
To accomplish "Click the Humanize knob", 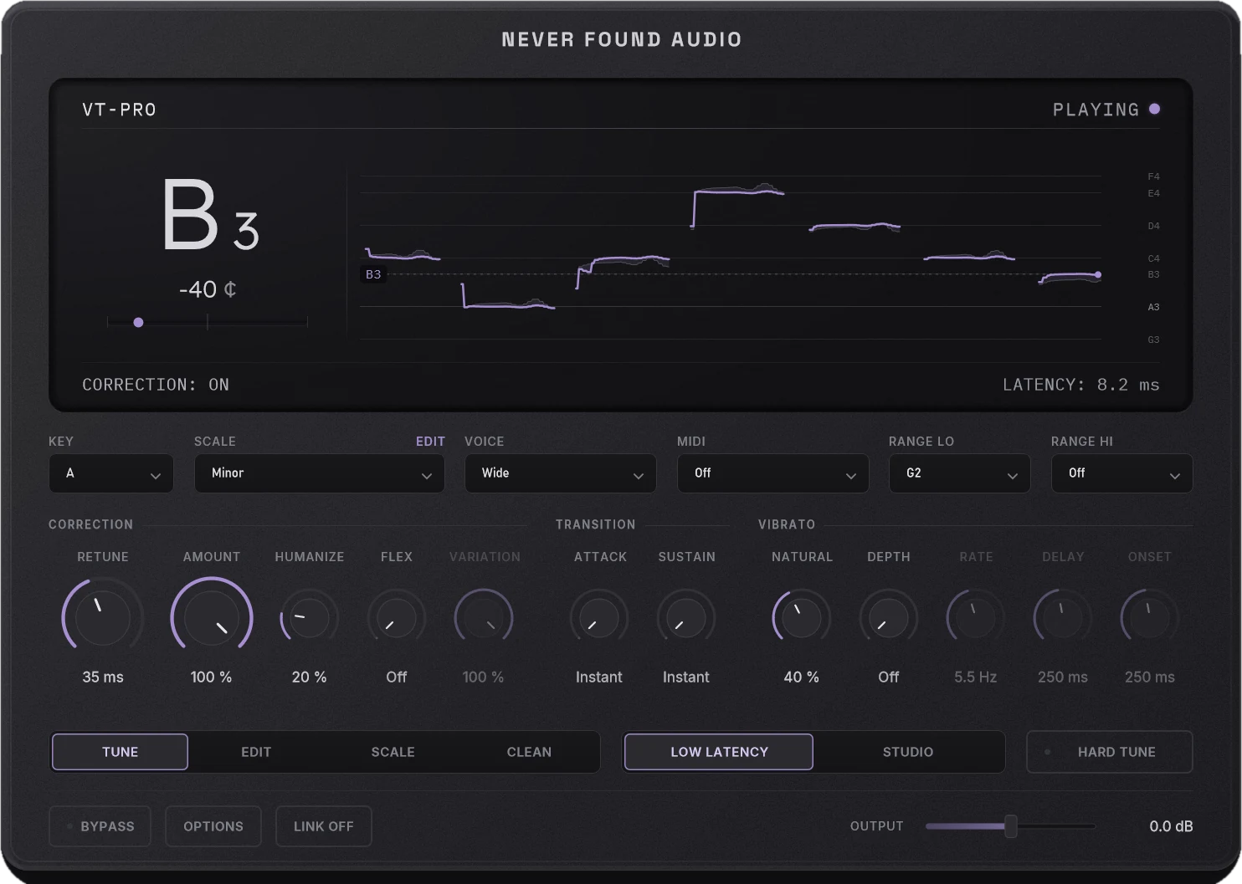I will pyautogui.click(x=309, y=618).
